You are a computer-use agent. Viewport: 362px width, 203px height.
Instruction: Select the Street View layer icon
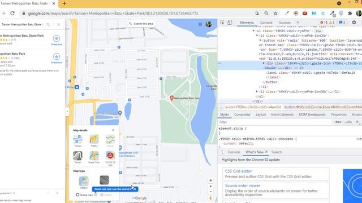click(x=94, y=156)
